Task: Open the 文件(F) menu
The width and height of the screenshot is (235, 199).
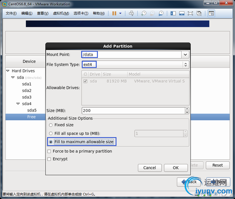Action: [11, 13]
